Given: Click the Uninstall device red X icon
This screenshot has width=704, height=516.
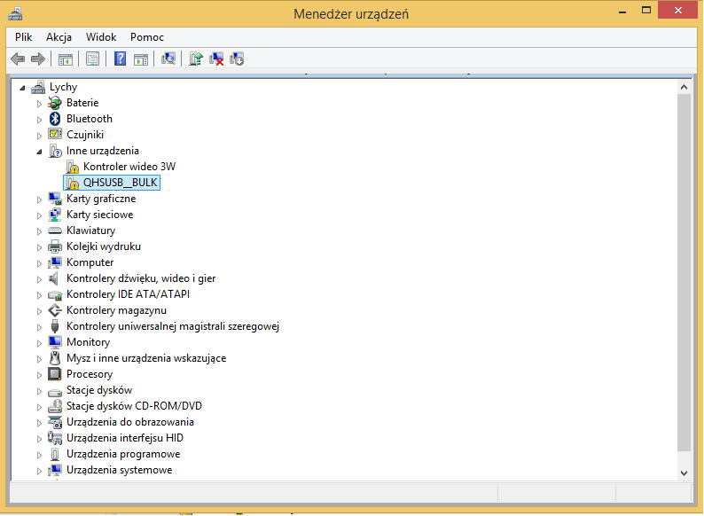Looking at the screenshot, I should [x=216, y=59].
